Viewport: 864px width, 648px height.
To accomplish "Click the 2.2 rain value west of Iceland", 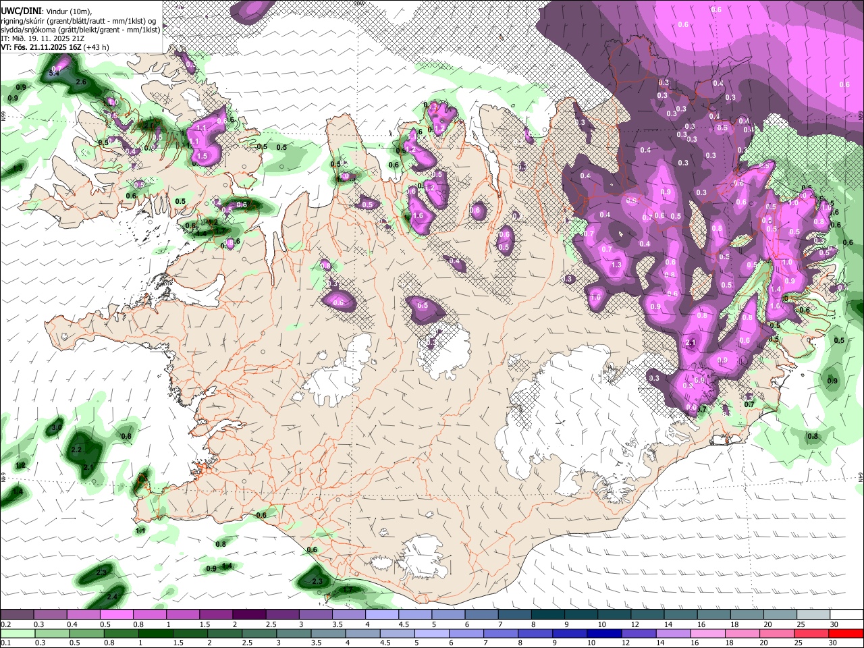I will coord(76,450).
